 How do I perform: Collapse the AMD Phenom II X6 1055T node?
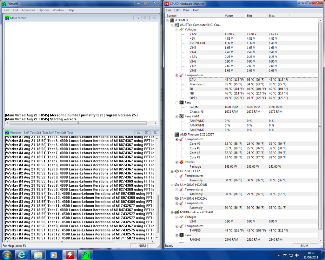pos(172,135)
